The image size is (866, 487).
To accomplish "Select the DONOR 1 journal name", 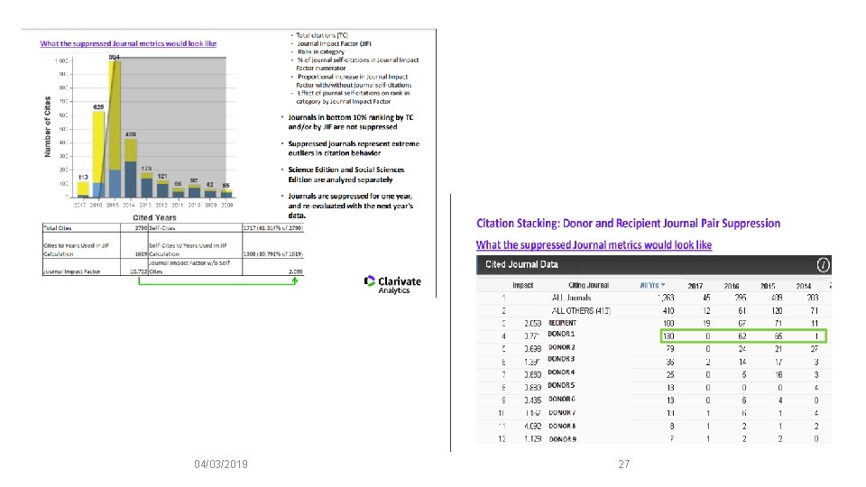I will [561, 334].
